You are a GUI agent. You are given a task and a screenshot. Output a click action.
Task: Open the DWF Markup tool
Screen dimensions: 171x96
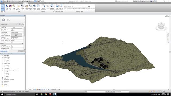click(x=18, y=7)
